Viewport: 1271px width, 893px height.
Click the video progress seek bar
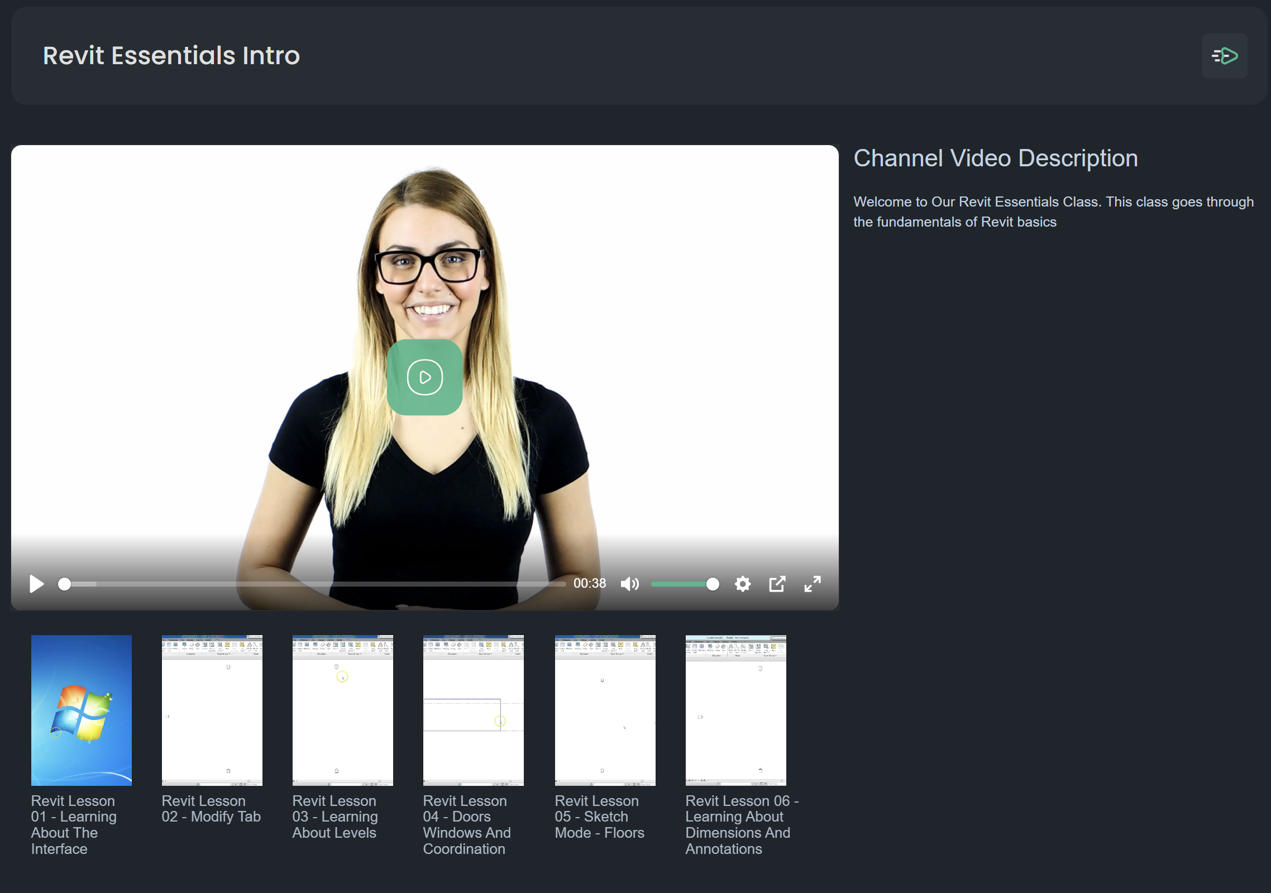313,584
